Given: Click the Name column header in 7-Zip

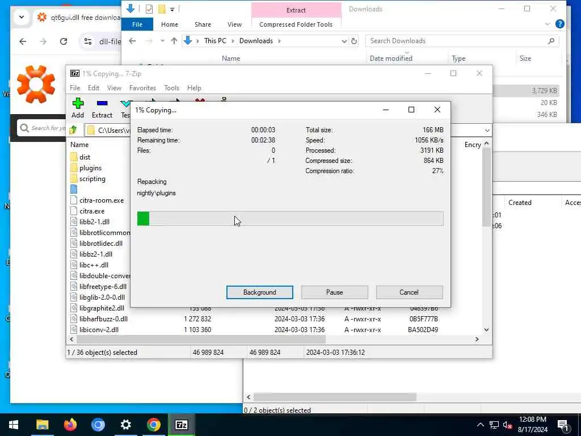Looking at the screenshot, I should 79,145.
